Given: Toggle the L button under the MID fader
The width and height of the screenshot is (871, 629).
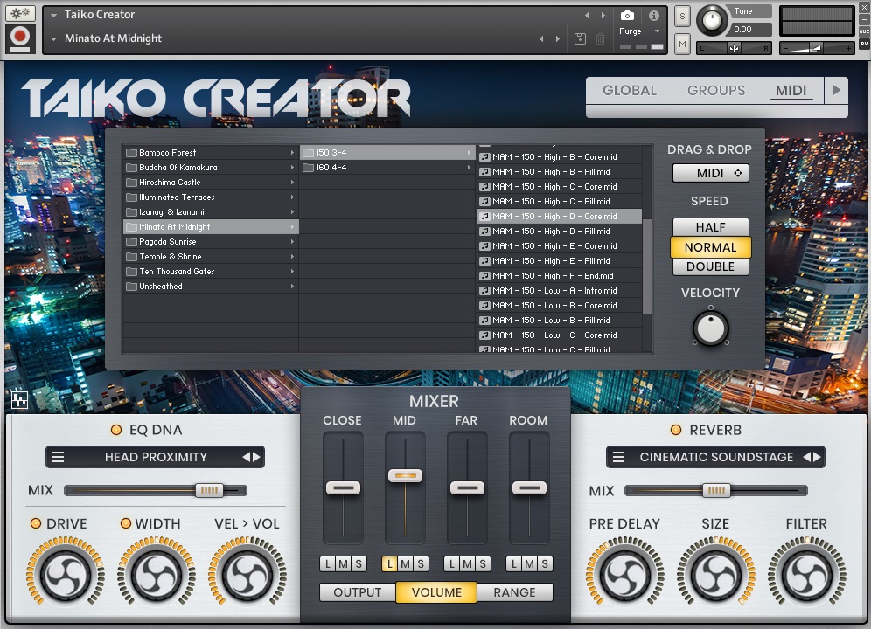Looking at the screenshot, I should (390, 564).
